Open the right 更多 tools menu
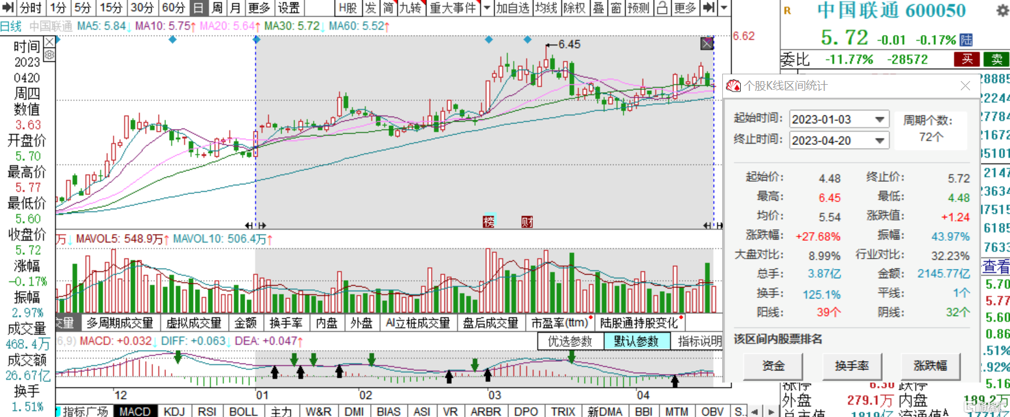The width and height of the screenshot is (1010, 417). point(685,8)
